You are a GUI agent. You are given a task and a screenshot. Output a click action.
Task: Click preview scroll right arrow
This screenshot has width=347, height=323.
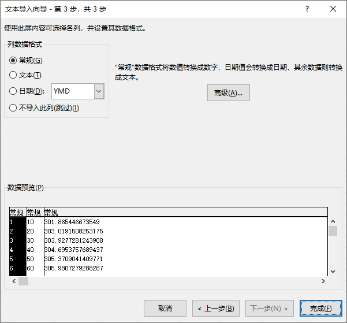323,281
